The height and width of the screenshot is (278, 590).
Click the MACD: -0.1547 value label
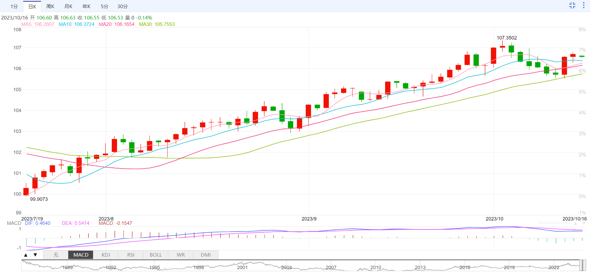(115, 223)
